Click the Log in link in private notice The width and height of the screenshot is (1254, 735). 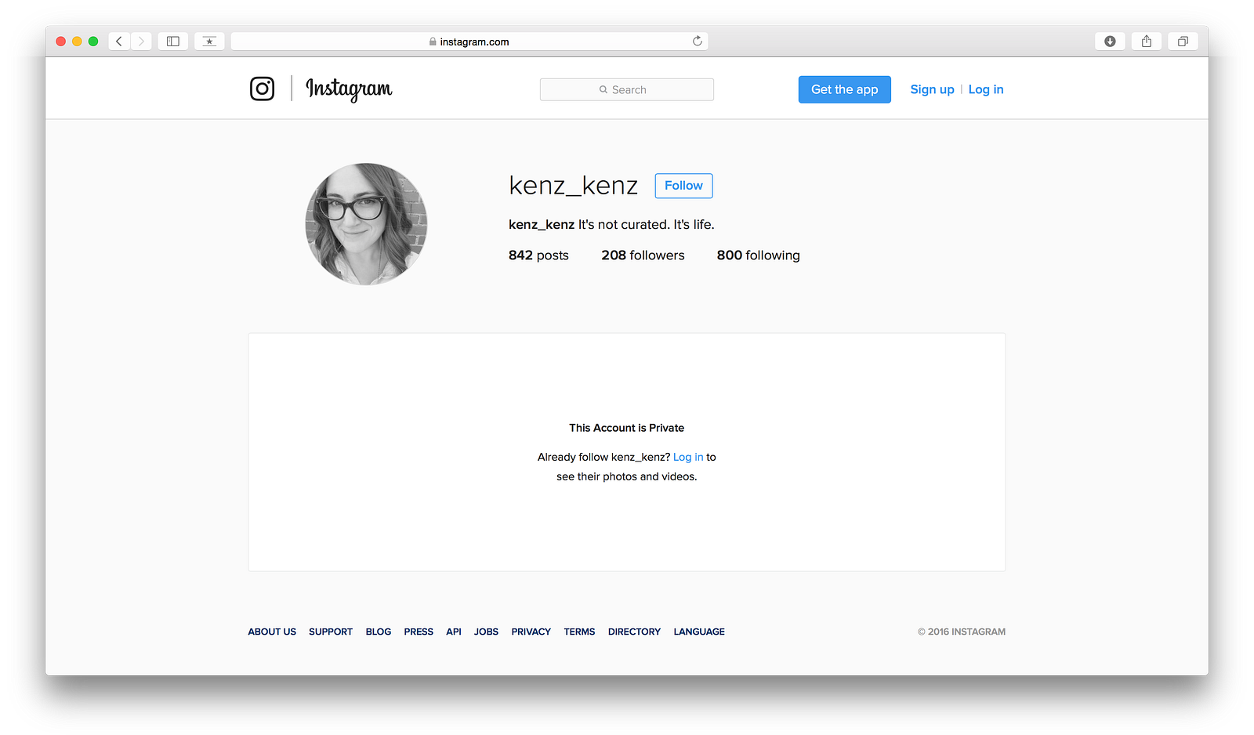point(688,457)
